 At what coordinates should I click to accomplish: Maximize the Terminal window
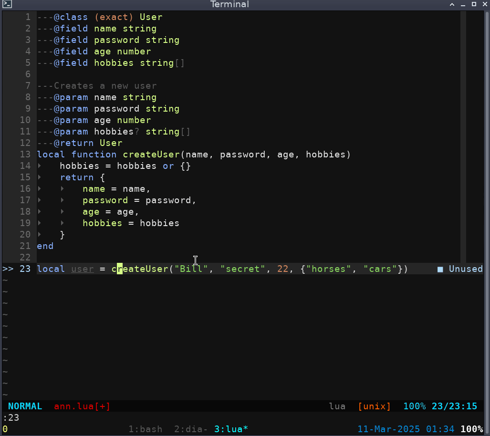click(474, 4)
